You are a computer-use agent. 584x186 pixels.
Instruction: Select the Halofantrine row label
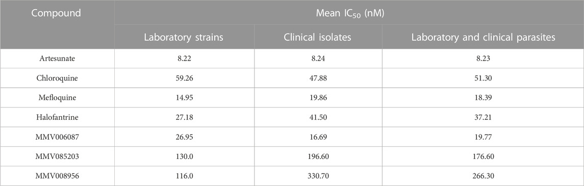click(x=57, y=117)
